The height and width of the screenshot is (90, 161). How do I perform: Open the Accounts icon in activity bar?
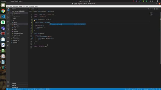click(x=8, y=82)
